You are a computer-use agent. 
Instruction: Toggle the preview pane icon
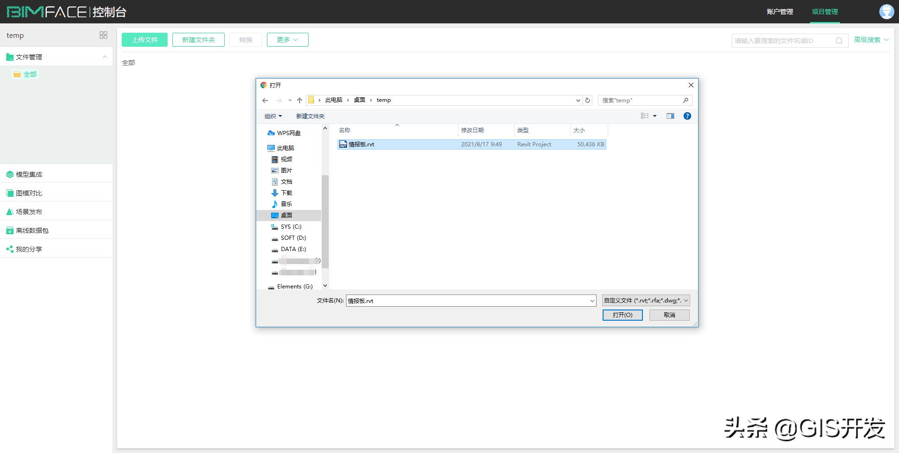[x=670, y=116]
